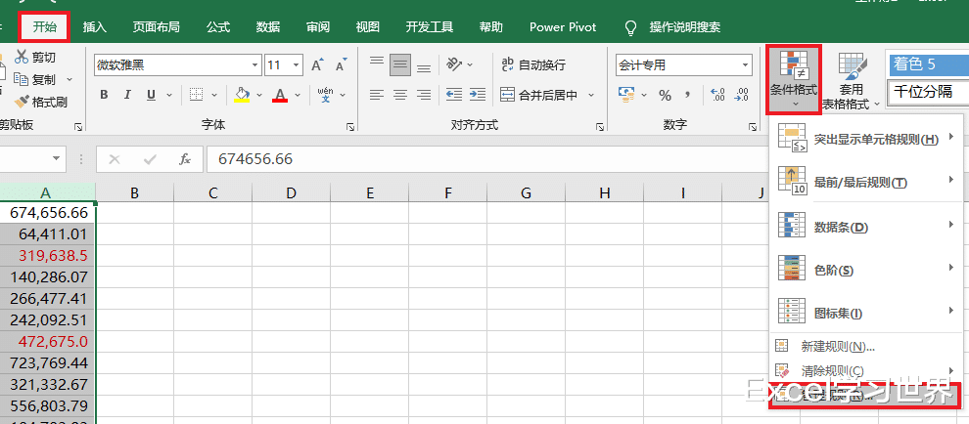Switch to the 数据 ribbon tab
Screen dimensions: 969x424
pos(267,27)
